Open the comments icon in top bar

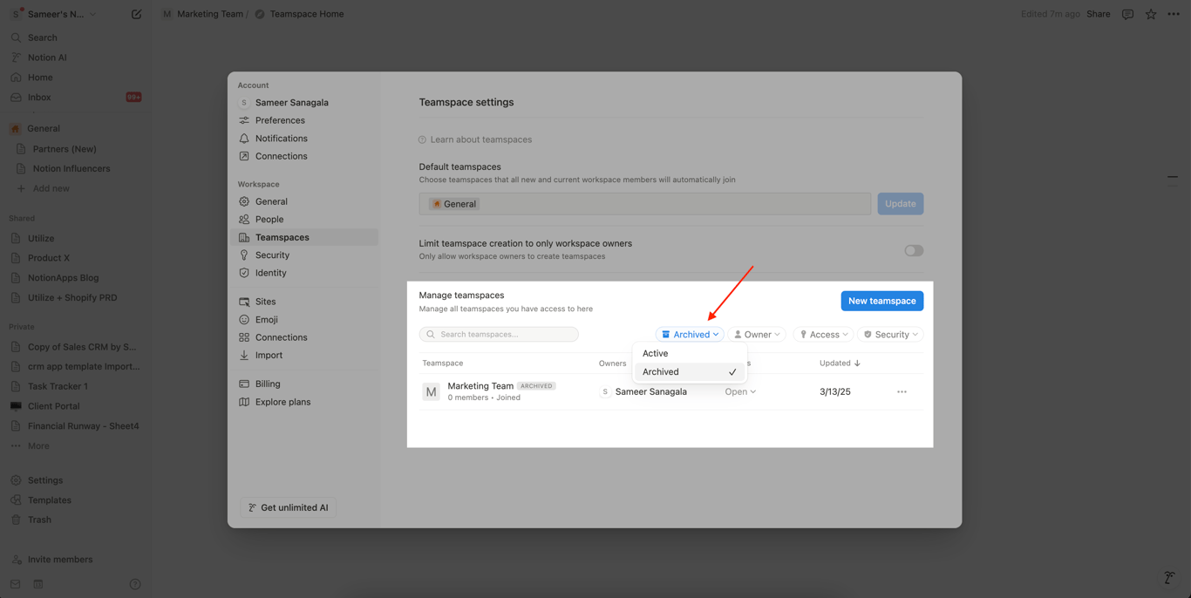coord(1127,14)
